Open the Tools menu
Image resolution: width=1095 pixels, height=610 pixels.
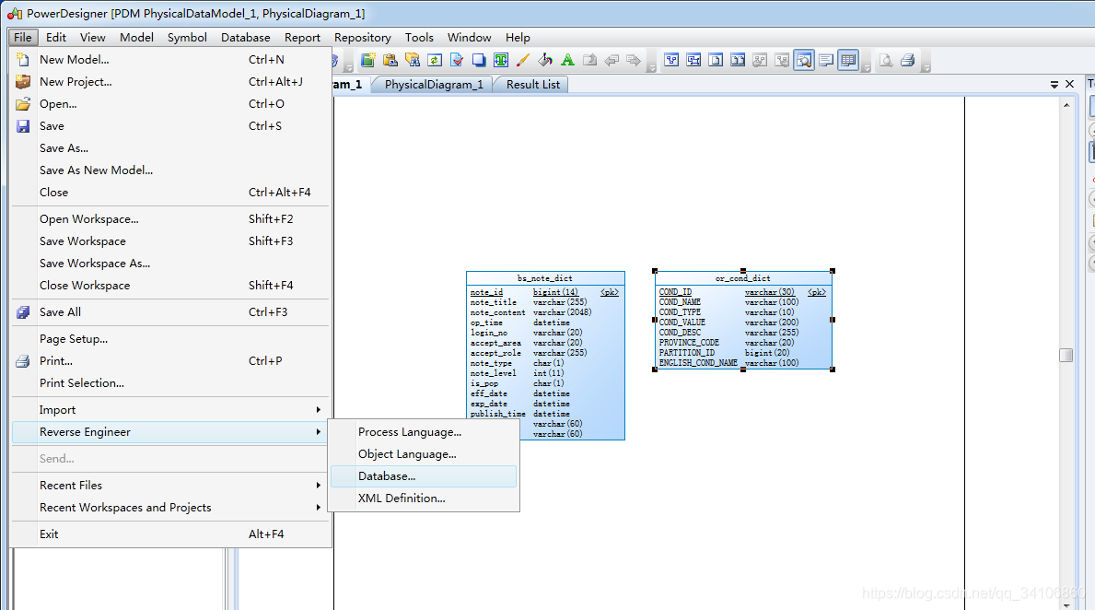click(419, 38)
